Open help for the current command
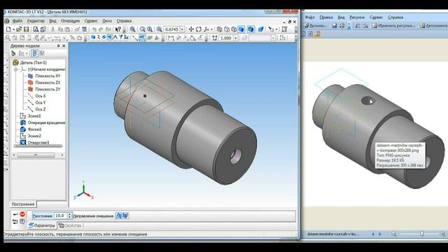 tap(22, 221)
